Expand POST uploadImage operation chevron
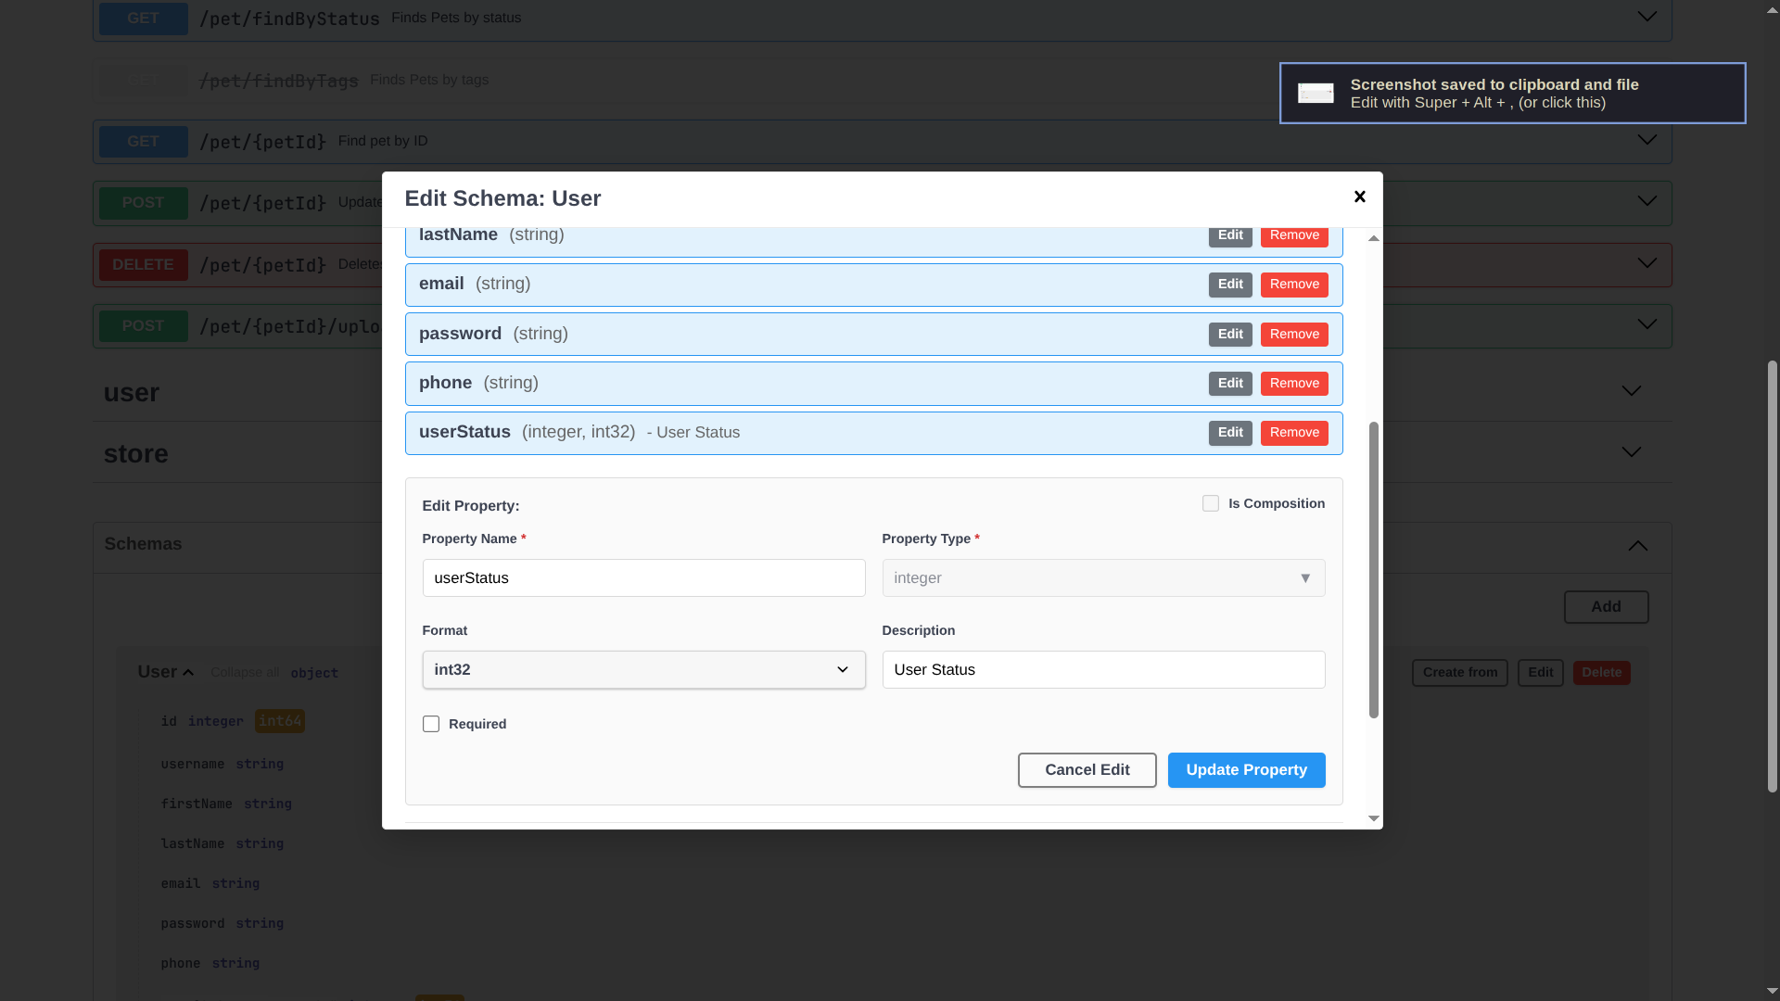Viewport: 1780px width, 1001px height. click(1646, 324)
